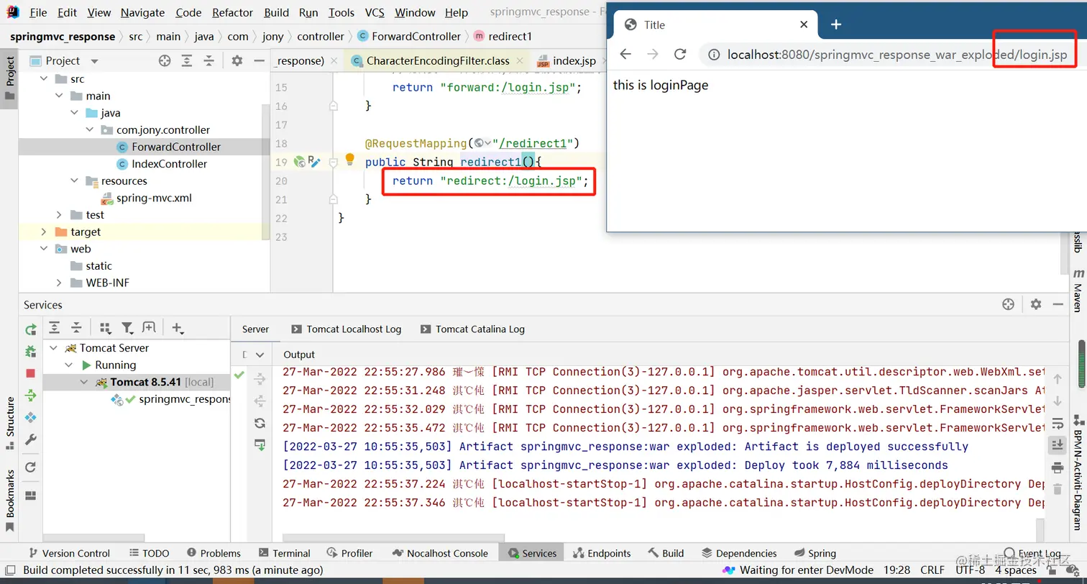1087x584 pixels.
Task: Open the Add Service plus dropdown
Action: 178,329
